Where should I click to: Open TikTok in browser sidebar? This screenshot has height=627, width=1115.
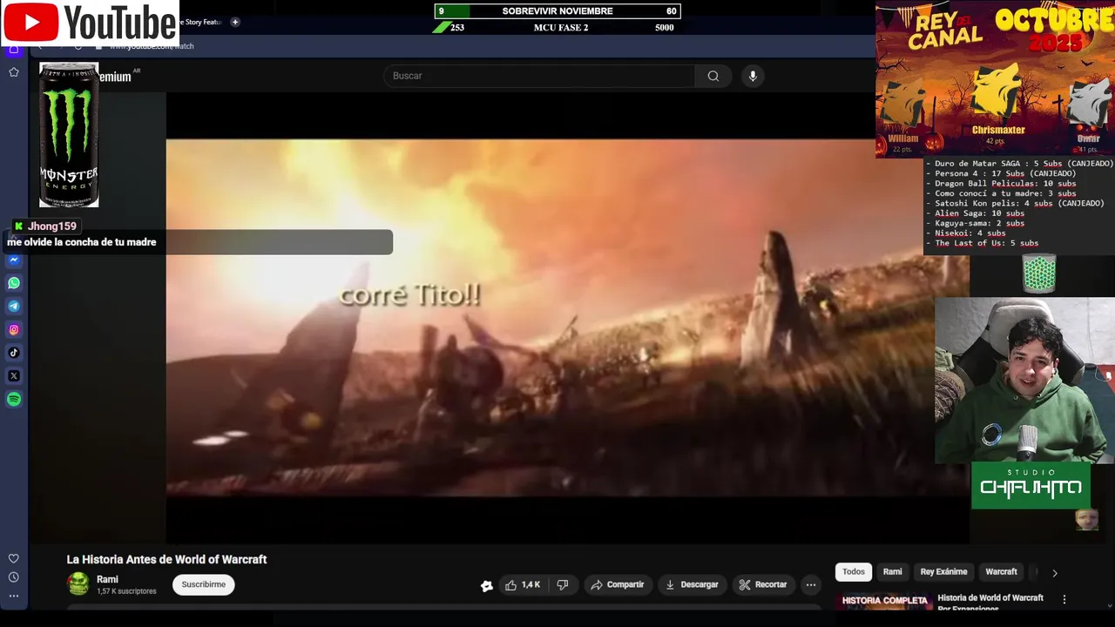[x=14, y=353]
